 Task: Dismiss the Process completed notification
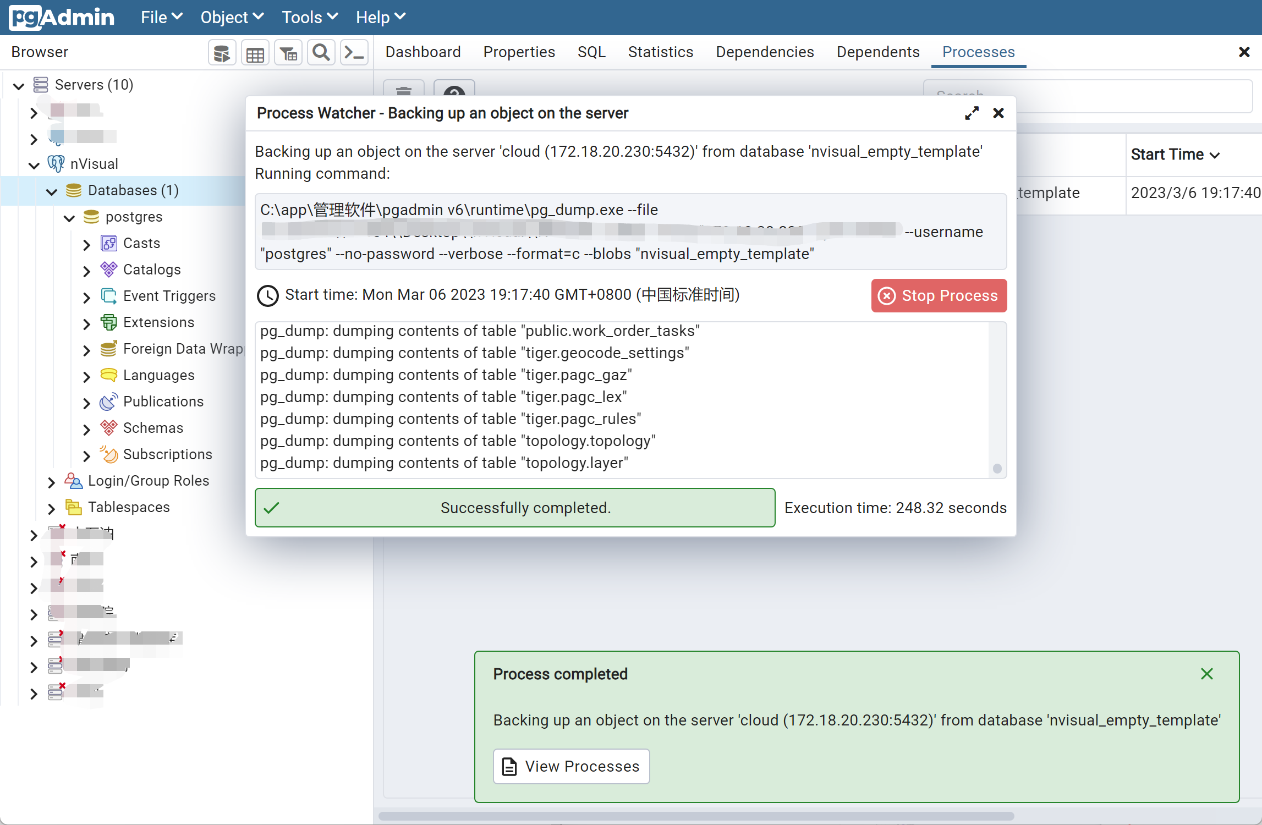[x=1207, y=674]
